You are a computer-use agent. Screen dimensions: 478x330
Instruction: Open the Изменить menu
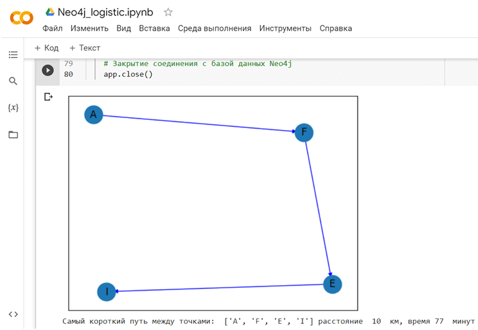coord(89,28)
